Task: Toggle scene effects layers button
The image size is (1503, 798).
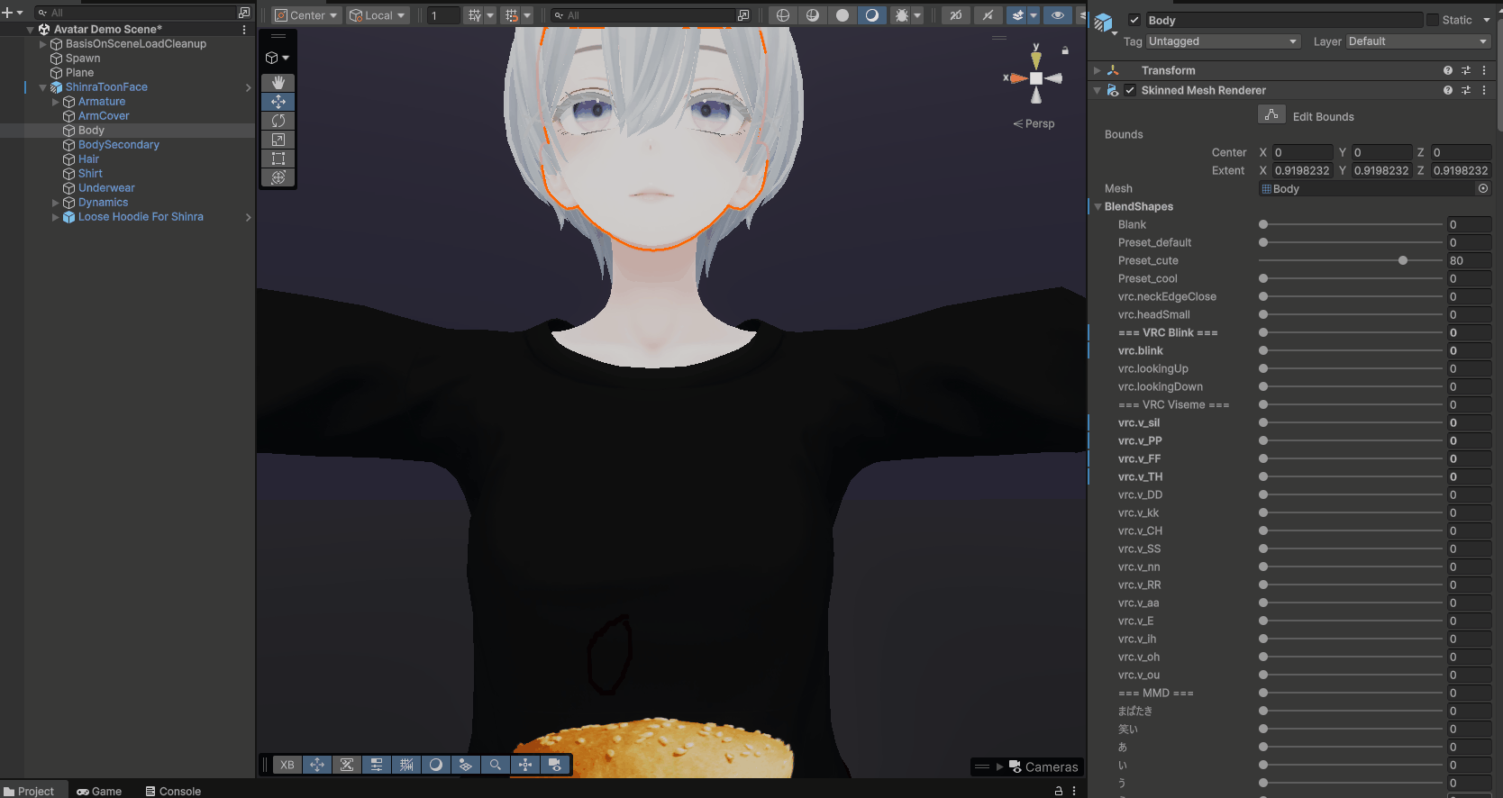Action: pyautogui.click(x=1017, y=15)
